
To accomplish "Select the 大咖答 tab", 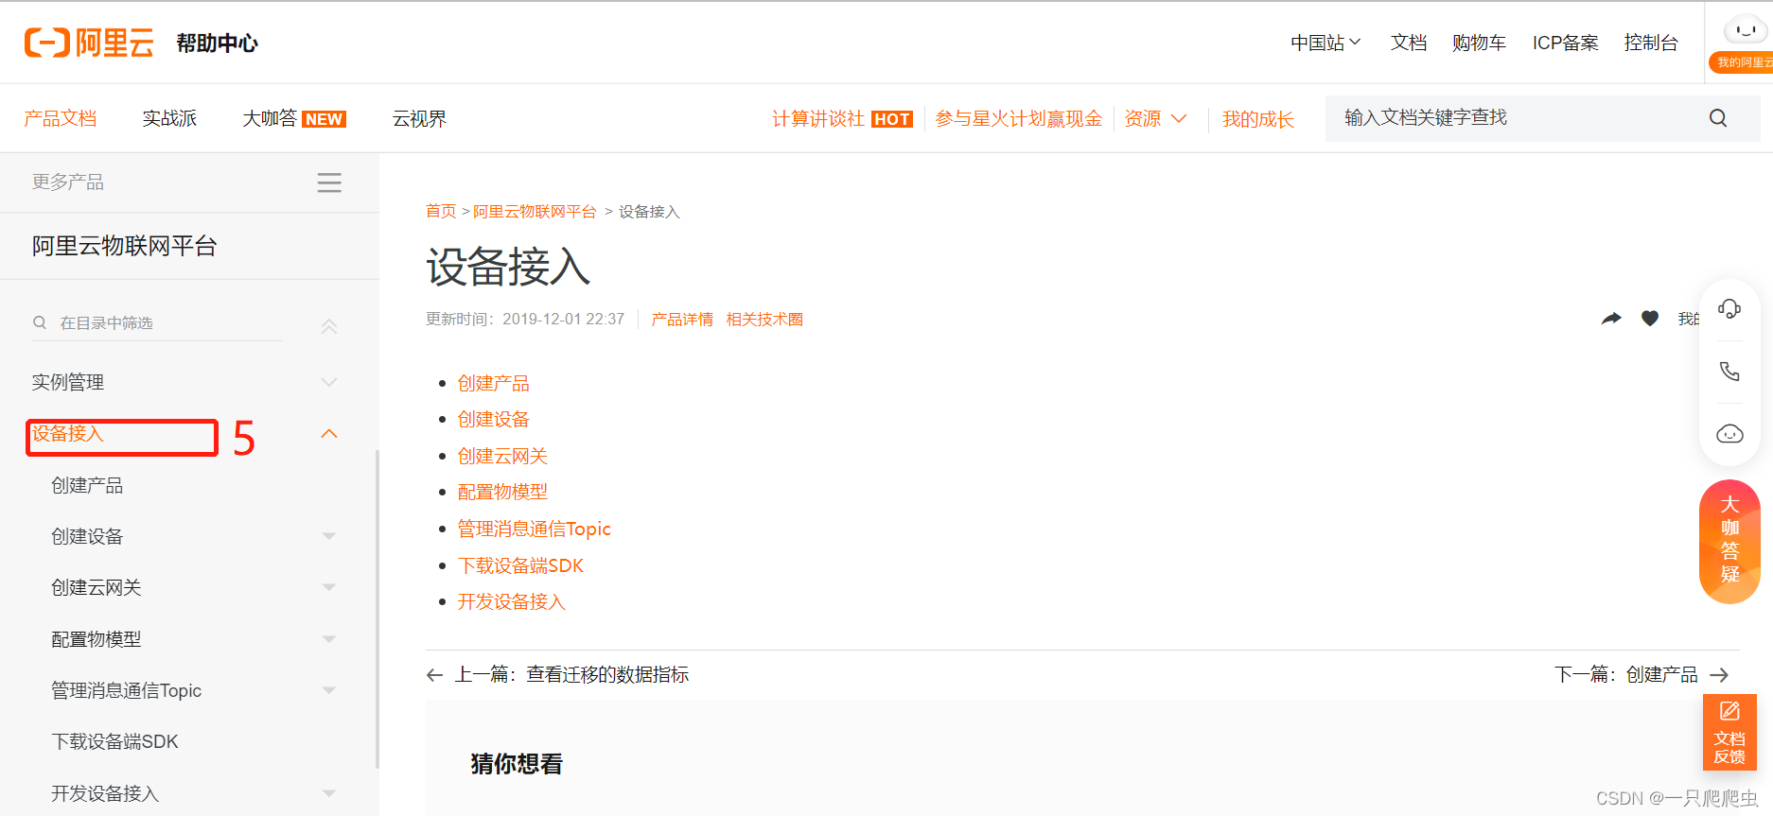I will [294, 118].
